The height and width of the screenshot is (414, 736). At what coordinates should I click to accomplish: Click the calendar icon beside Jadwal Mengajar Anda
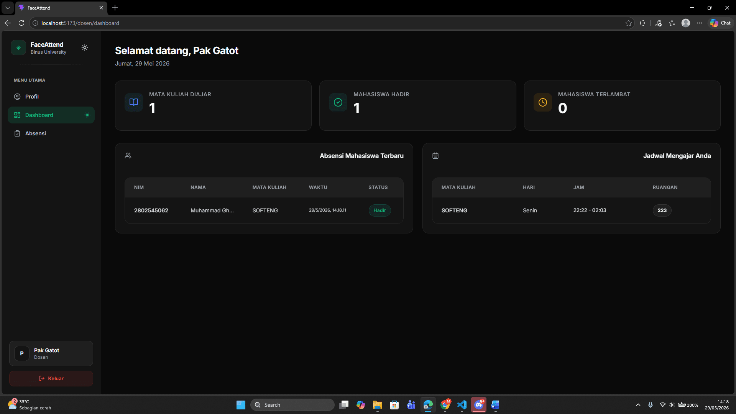435,156
